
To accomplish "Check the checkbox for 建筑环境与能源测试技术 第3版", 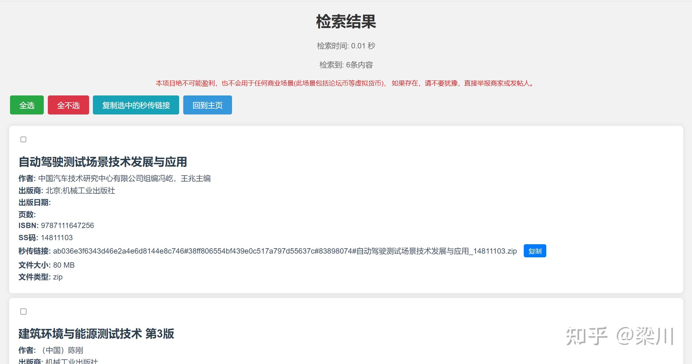I will click(x=23, y=311).
